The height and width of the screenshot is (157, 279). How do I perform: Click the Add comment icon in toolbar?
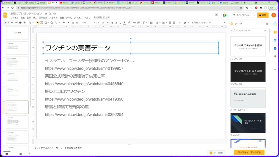[139, 23]
